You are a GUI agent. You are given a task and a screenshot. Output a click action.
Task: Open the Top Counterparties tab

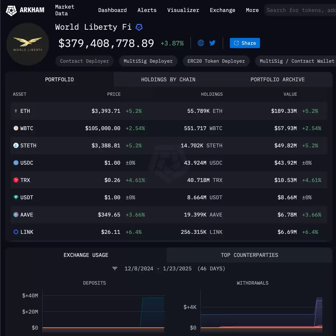point(249,255)
